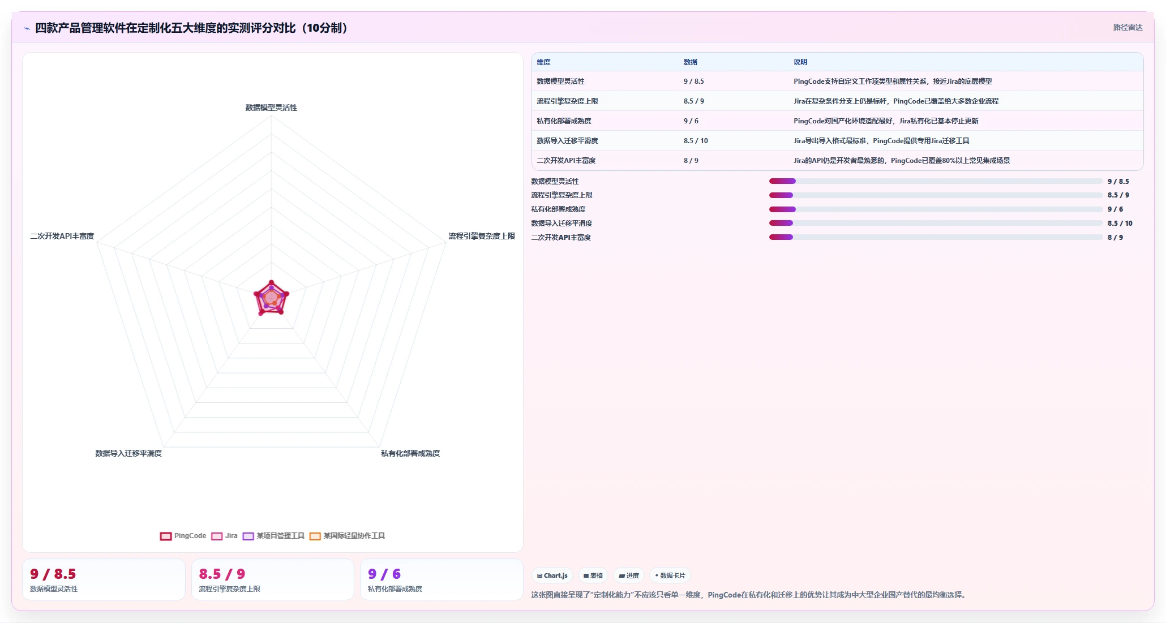
Task: Click table value 9 / 6
Action: coord(691,121)
